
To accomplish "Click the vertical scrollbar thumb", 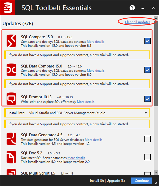I will (156, 64).
